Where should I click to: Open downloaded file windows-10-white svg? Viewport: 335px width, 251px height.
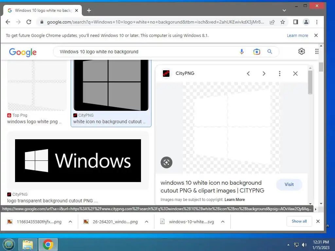191,222
